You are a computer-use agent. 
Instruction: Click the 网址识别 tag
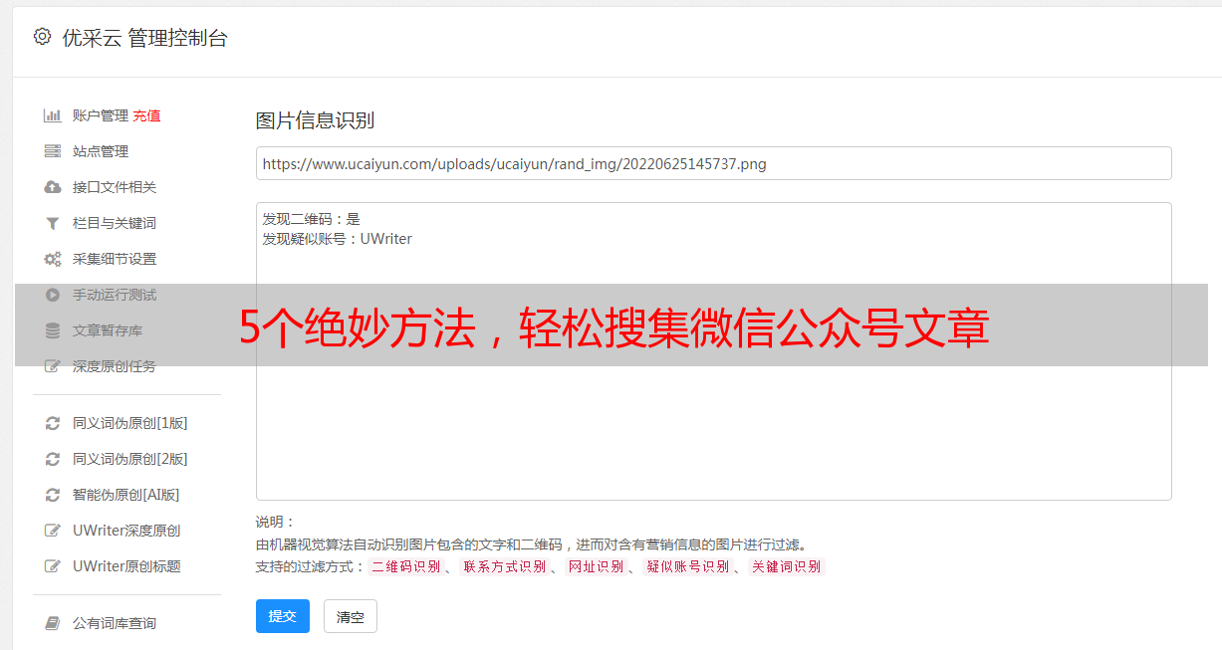[596, 566]
